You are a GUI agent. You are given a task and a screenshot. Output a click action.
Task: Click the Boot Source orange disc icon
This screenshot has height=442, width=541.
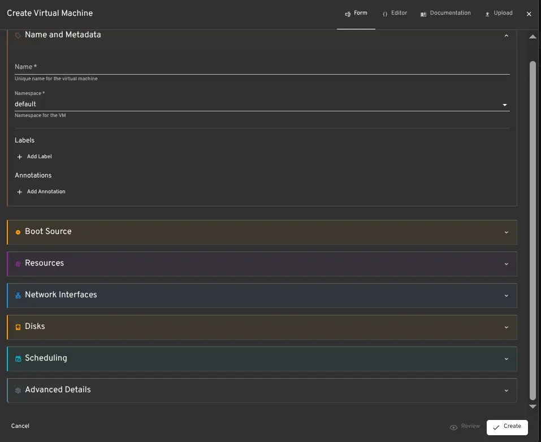18,232
